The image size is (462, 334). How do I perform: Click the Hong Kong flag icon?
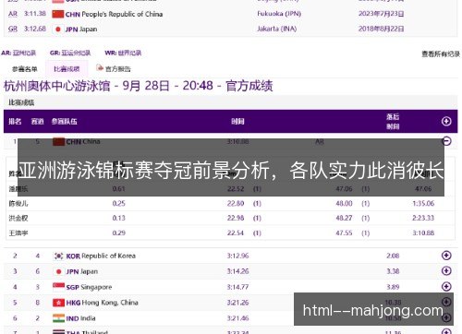(58, 303)
